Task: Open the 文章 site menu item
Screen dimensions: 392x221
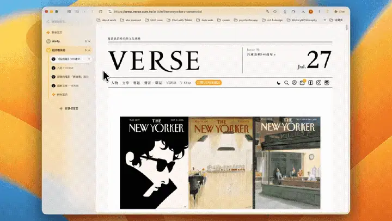Action: [x=126, y=83]
